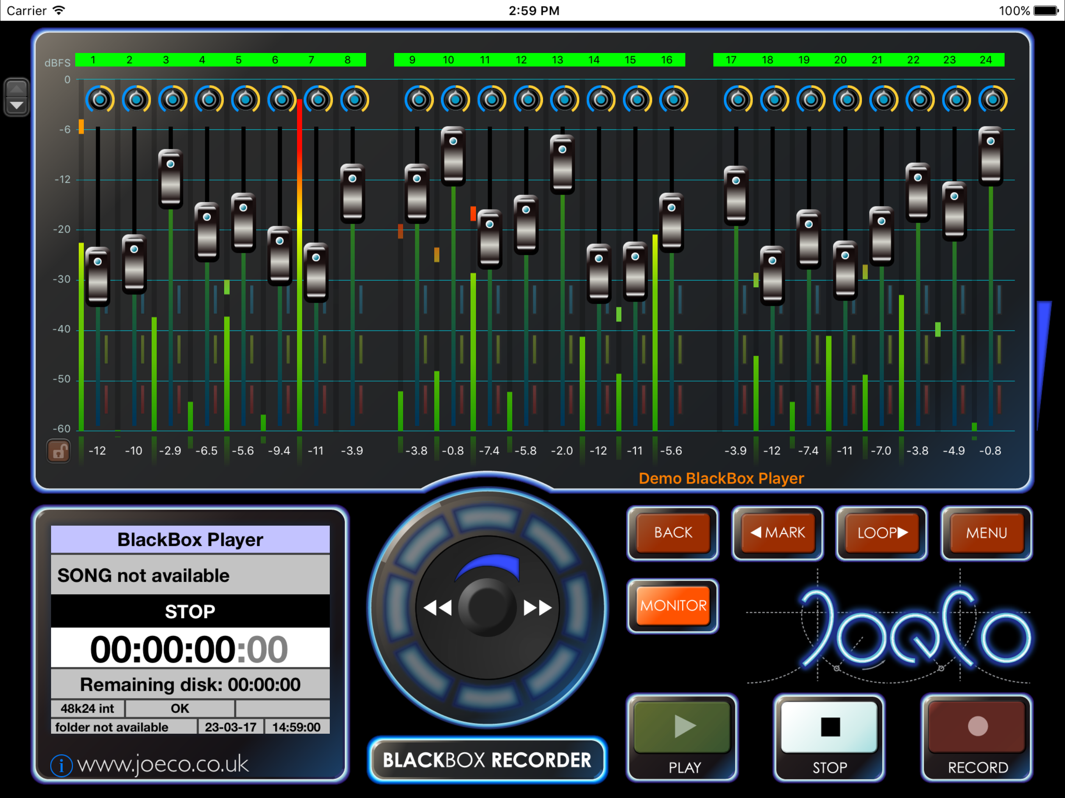
Task: Click the channel 24 fader handle
Action: pyautogui.click(x=991, y=156)
